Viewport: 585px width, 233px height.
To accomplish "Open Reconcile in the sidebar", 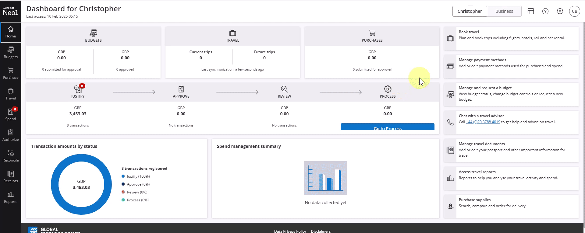I will [x=11, y=156].
